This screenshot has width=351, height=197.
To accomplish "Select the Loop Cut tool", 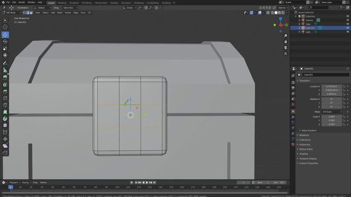I will [5, 99].
